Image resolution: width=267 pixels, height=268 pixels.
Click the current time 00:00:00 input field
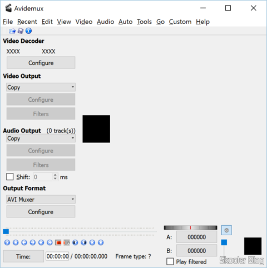pos(57,256)
